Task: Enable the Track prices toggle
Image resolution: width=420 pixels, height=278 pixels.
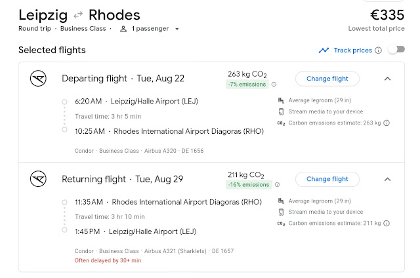Action: [x=395, y=50]
